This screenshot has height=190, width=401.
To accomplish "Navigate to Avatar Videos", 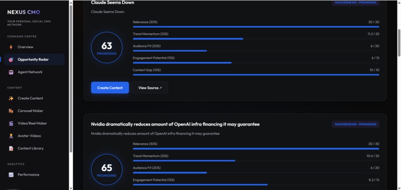I will click(34, 136).
